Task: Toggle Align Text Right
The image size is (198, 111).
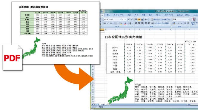Action: [142, 23]
